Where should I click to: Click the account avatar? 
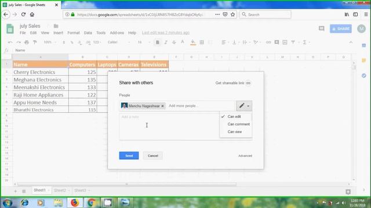click(361, 29)
